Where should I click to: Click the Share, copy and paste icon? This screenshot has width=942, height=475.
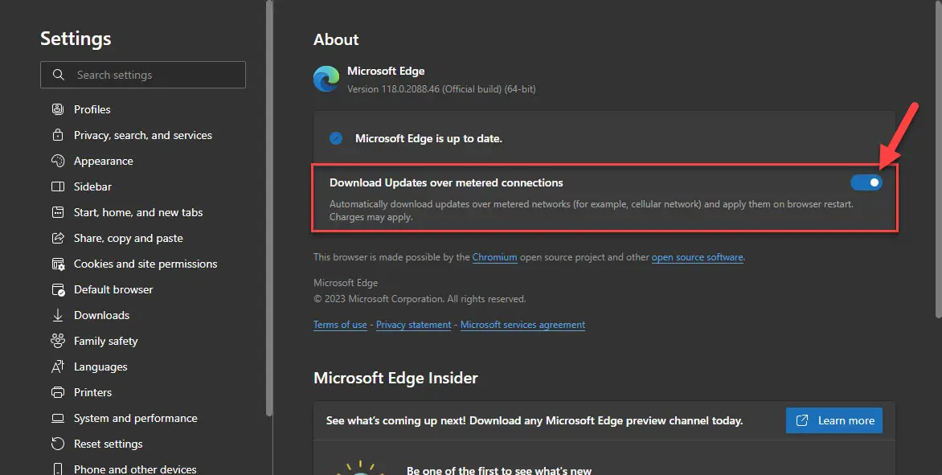point(58,239)
